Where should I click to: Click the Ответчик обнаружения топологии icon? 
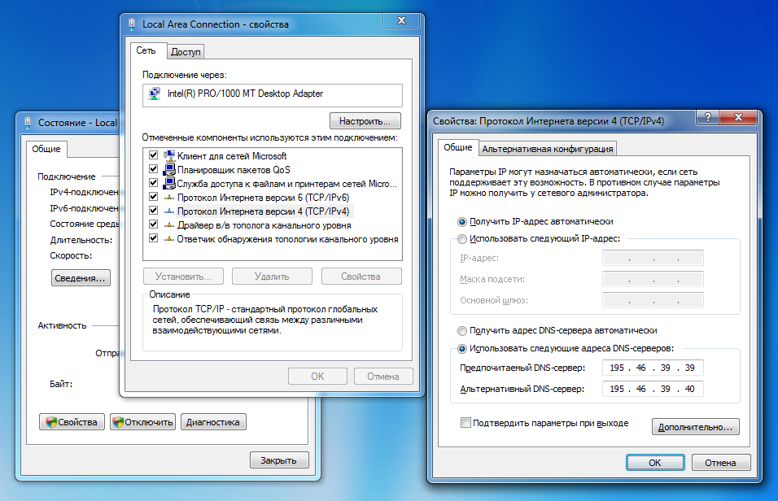click(169, 239)
